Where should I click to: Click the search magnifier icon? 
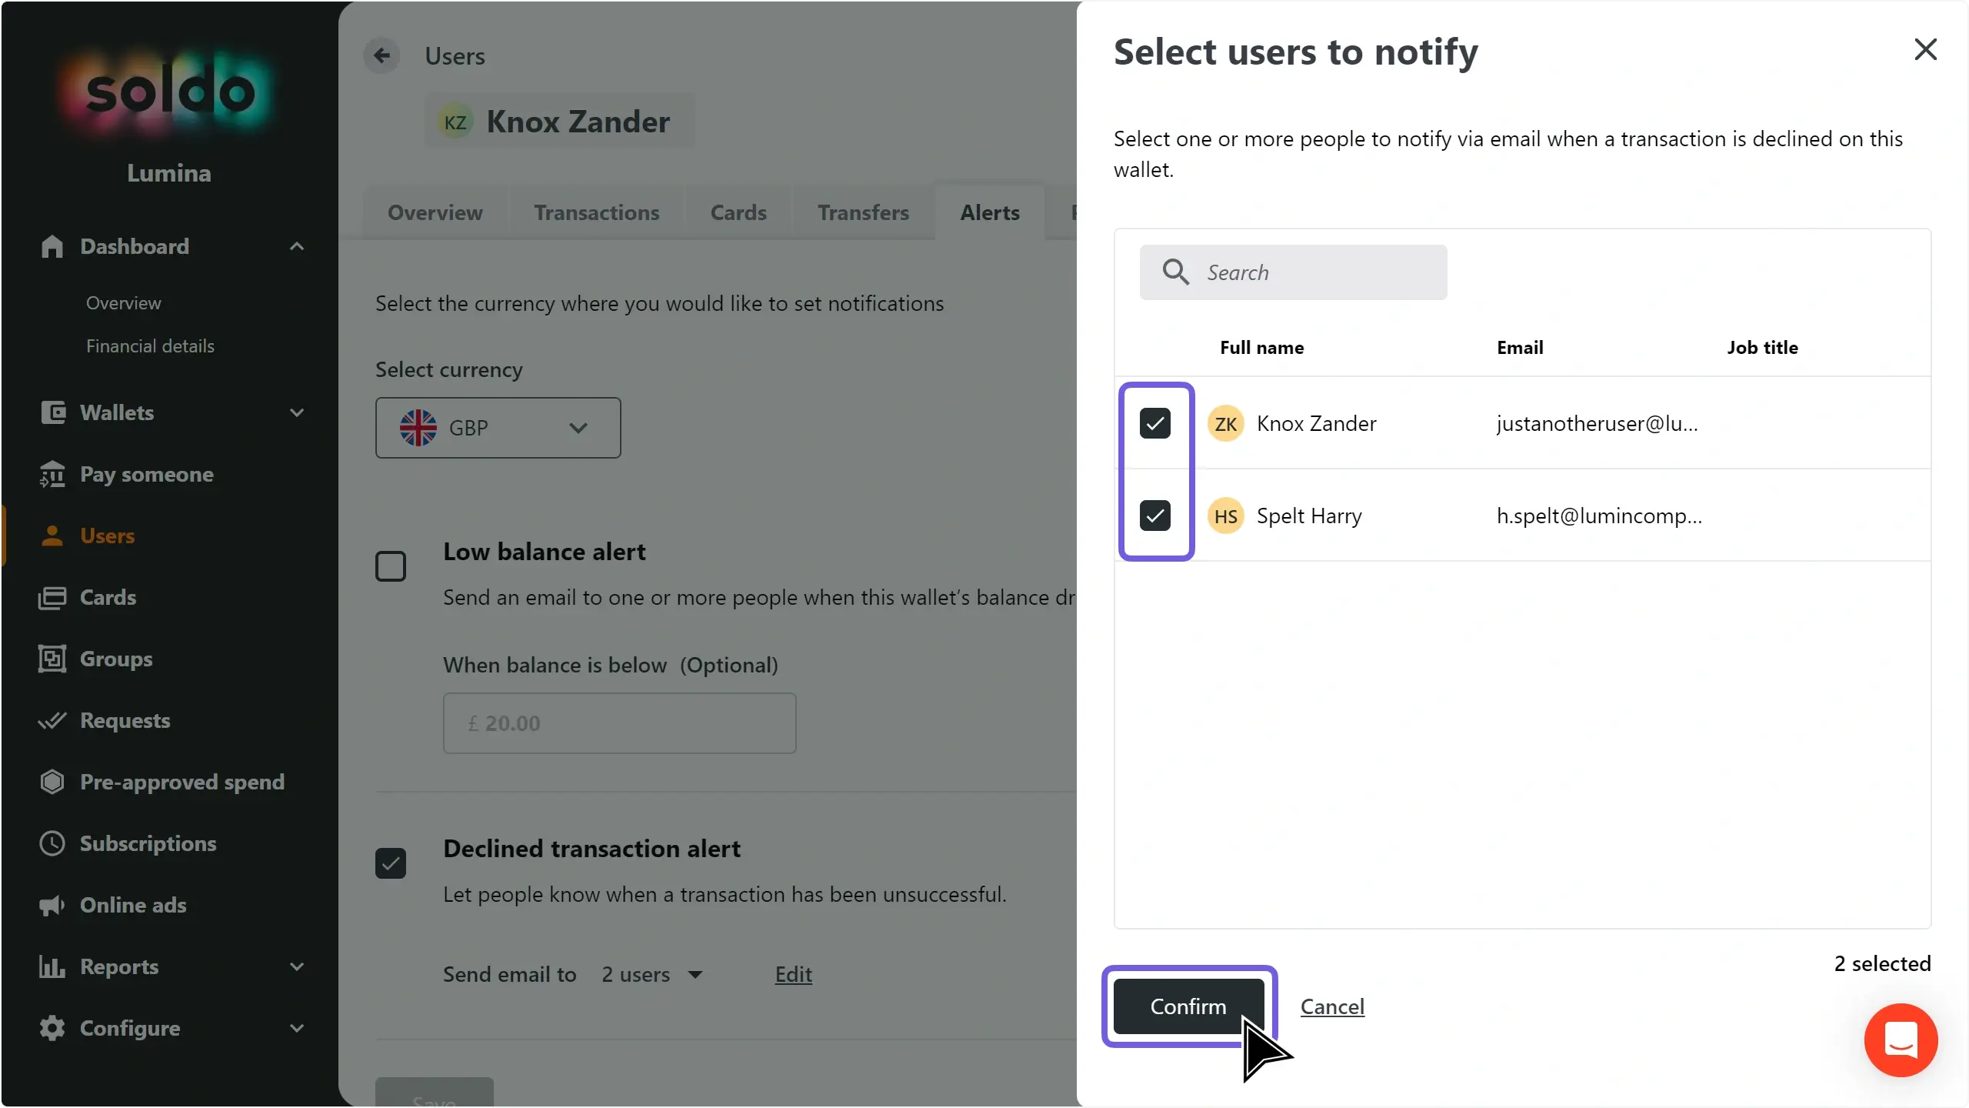point(1175,272)
